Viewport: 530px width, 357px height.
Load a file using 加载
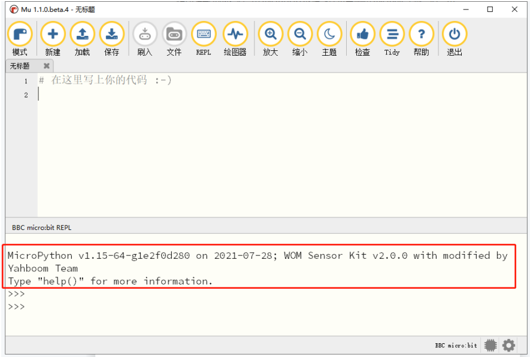click(83, 38)
